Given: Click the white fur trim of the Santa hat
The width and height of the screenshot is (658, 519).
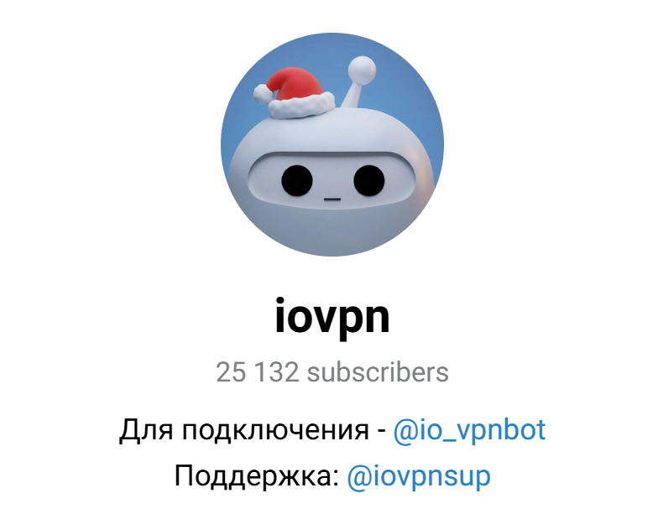Looking at the screenshot, I should pos(301,106).
